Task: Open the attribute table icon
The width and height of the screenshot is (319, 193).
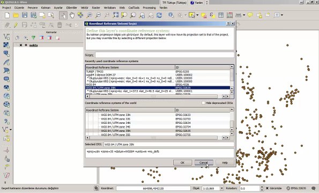Action: click(x=221, y=15)
